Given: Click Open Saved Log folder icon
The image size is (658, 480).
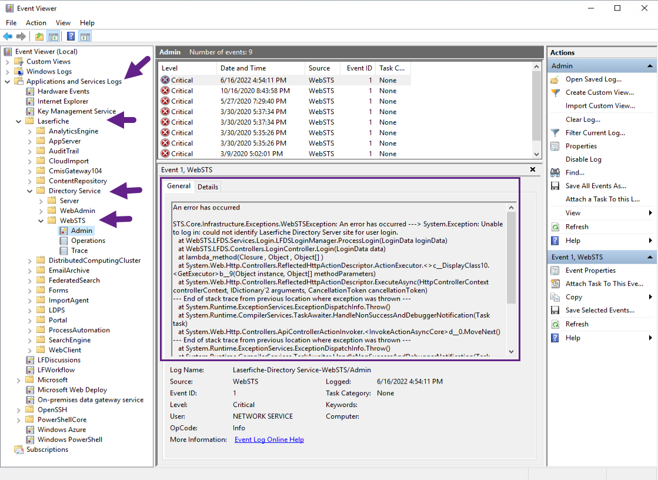Looking at the screenshot, I should click(555, 79).
